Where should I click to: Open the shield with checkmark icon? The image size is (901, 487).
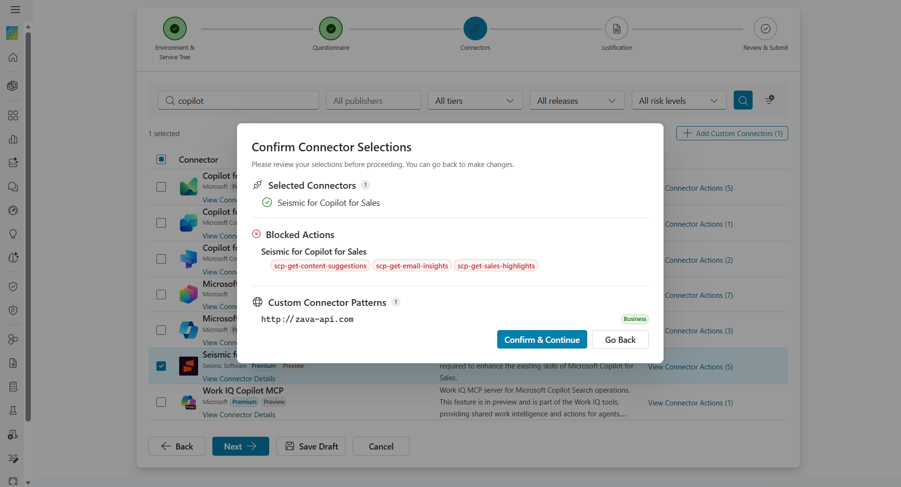pyautogui.click(x=13, y=286)
